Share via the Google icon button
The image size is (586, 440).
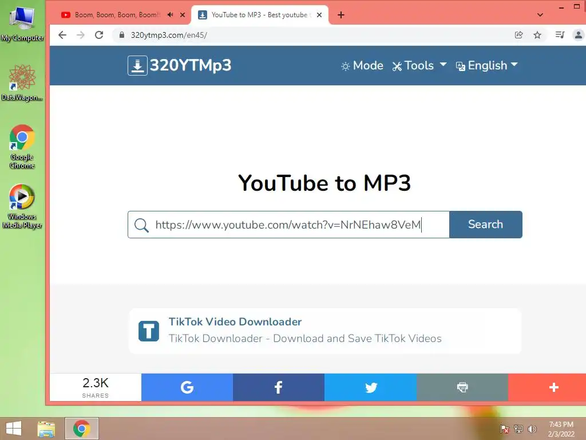coord(187,387)
